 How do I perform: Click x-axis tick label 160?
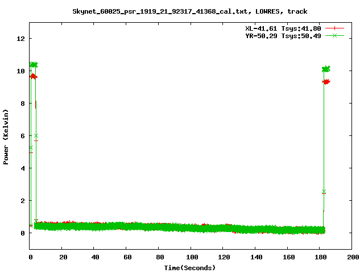click(289, 257)
